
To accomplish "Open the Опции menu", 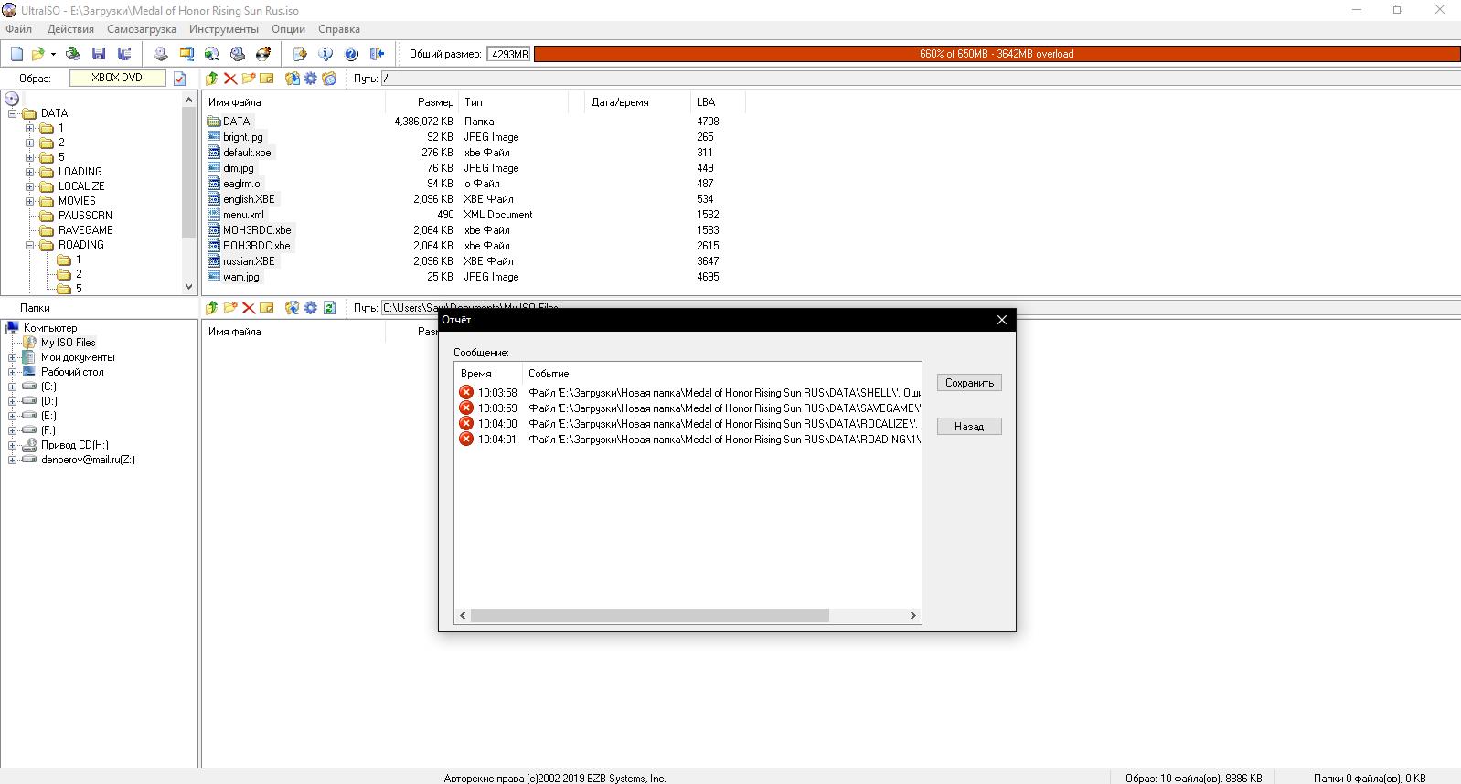I will point(288,29).
